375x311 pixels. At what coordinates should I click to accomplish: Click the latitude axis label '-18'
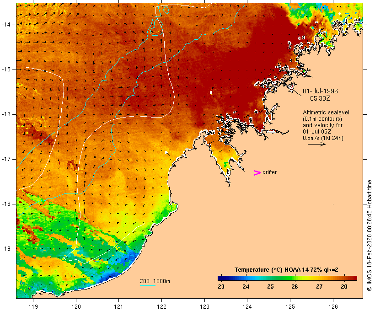(x=6, y=204)
